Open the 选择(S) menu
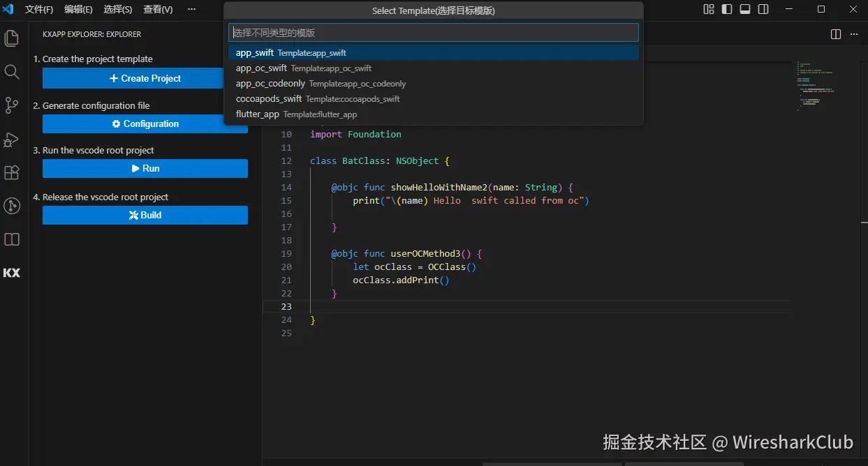Image resolution: width=868 pixels, height=466 pixels. 117,10
